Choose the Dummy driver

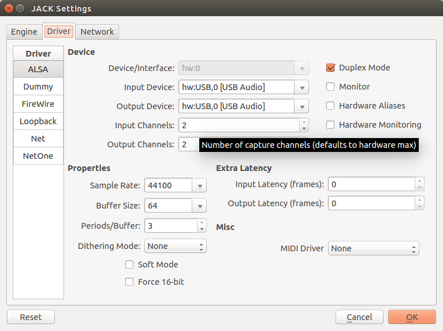click(x=38, y=87)
